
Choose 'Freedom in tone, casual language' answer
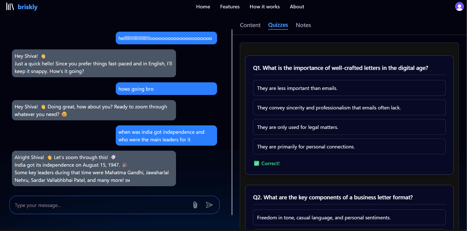(x=349, y=217)
